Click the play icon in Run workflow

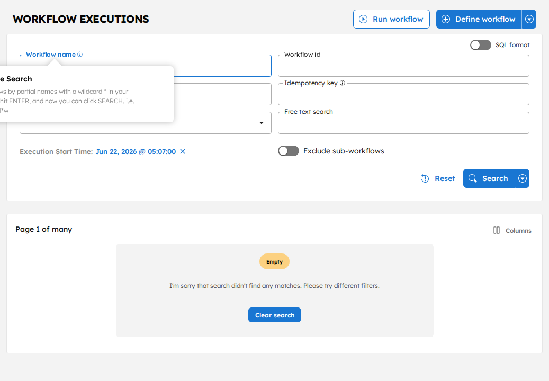click(x=363, y=19)
